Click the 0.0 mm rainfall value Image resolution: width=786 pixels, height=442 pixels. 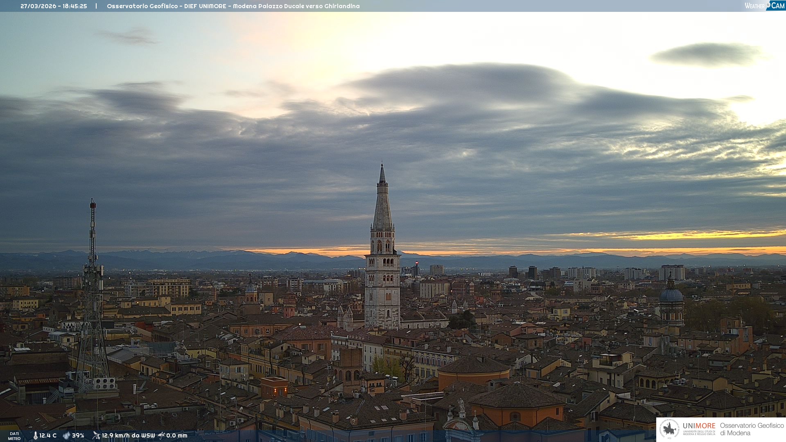tap(176, 436)
